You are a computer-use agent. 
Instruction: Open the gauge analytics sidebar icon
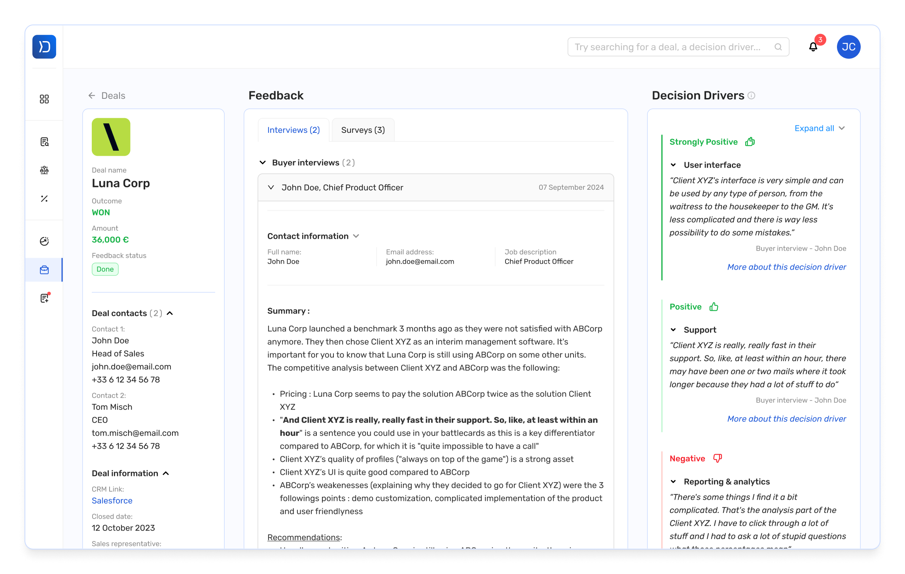44,241
